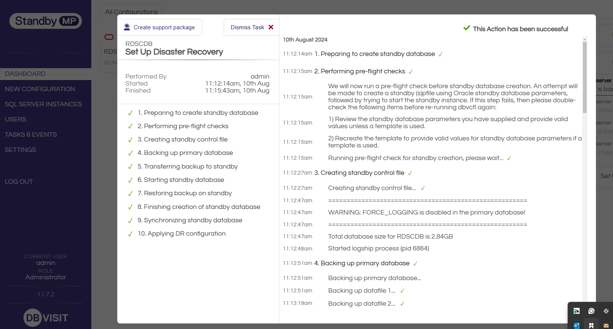The image size is (613, 329).
Task: Click the finished time '11:15:43am, 10th Aug'
Action: coord(237,90)
